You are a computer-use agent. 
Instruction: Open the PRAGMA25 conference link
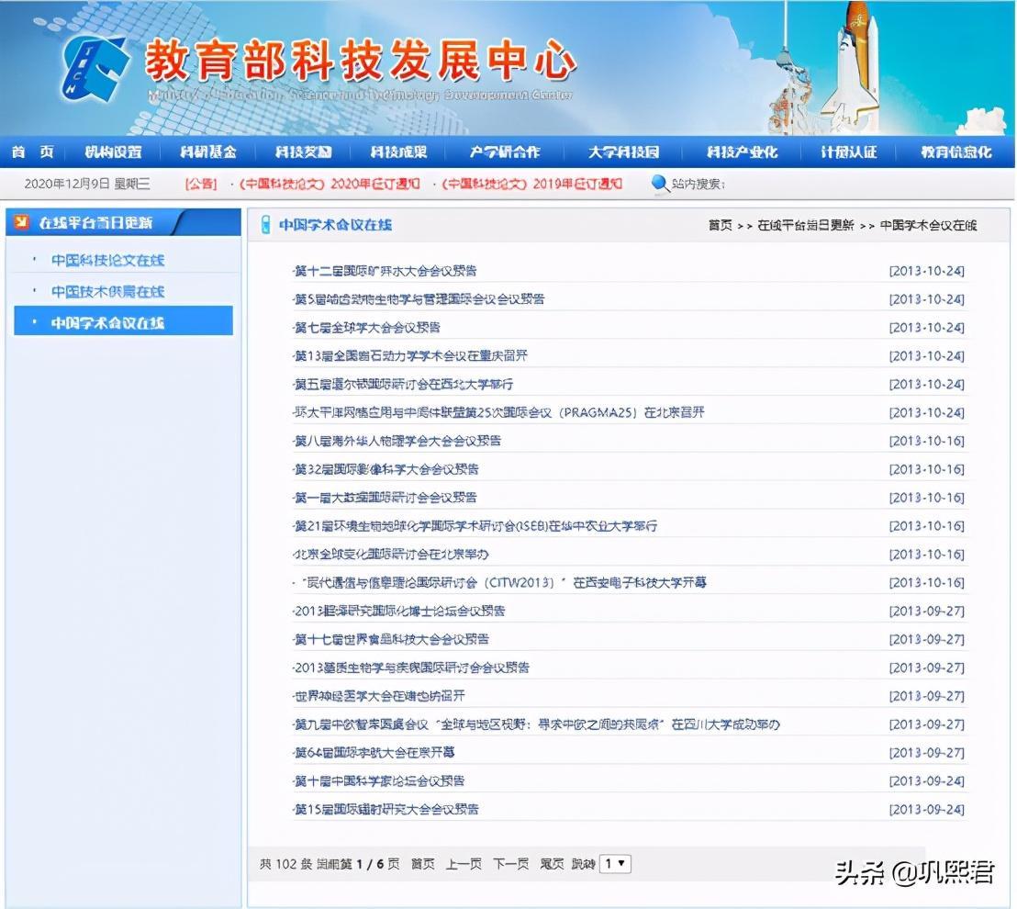(x=498, y=412)
